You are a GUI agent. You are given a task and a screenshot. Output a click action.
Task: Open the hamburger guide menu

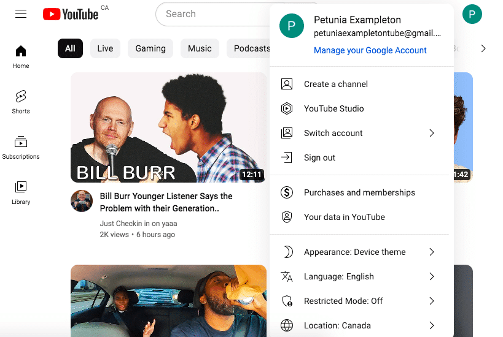tap(21, 13)
